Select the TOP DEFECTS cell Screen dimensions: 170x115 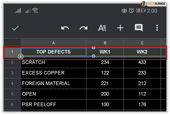pos(53,52)
